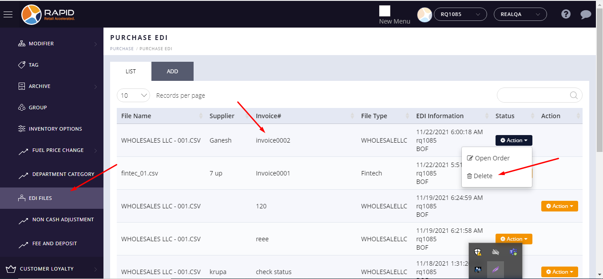Expand the REALQA dropdown
Image resolution: width=603 pixels, height=279 pixels.
click(520, 14)
